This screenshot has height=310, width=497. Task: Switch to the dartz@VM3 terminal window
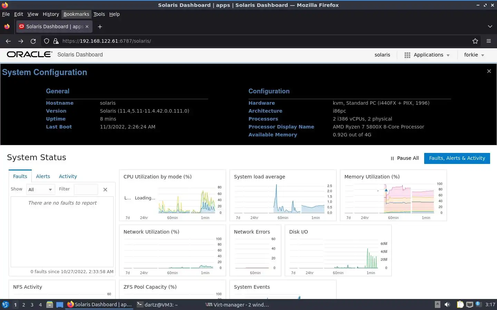(x=157, y=304)
